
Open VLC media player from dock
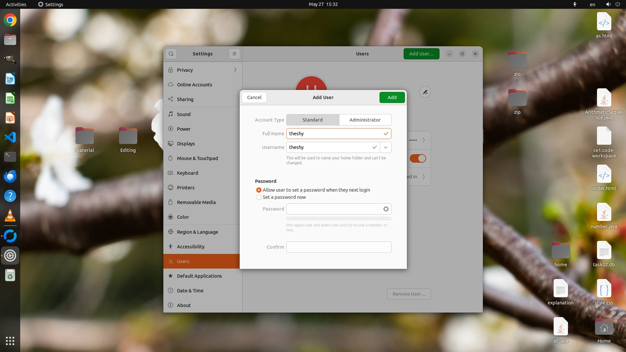pos(10,215)
